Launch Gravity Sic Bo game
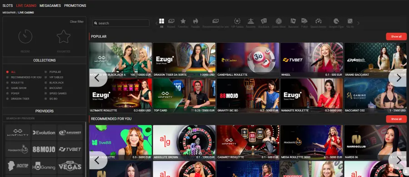Viewport: 409px width, 177px height. pyautogui.click(x=248, y=95)
